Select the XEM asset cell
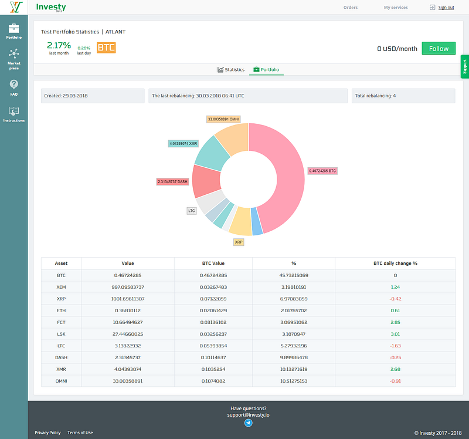Viewport: 469px width, 439px height. coord(61,287)
